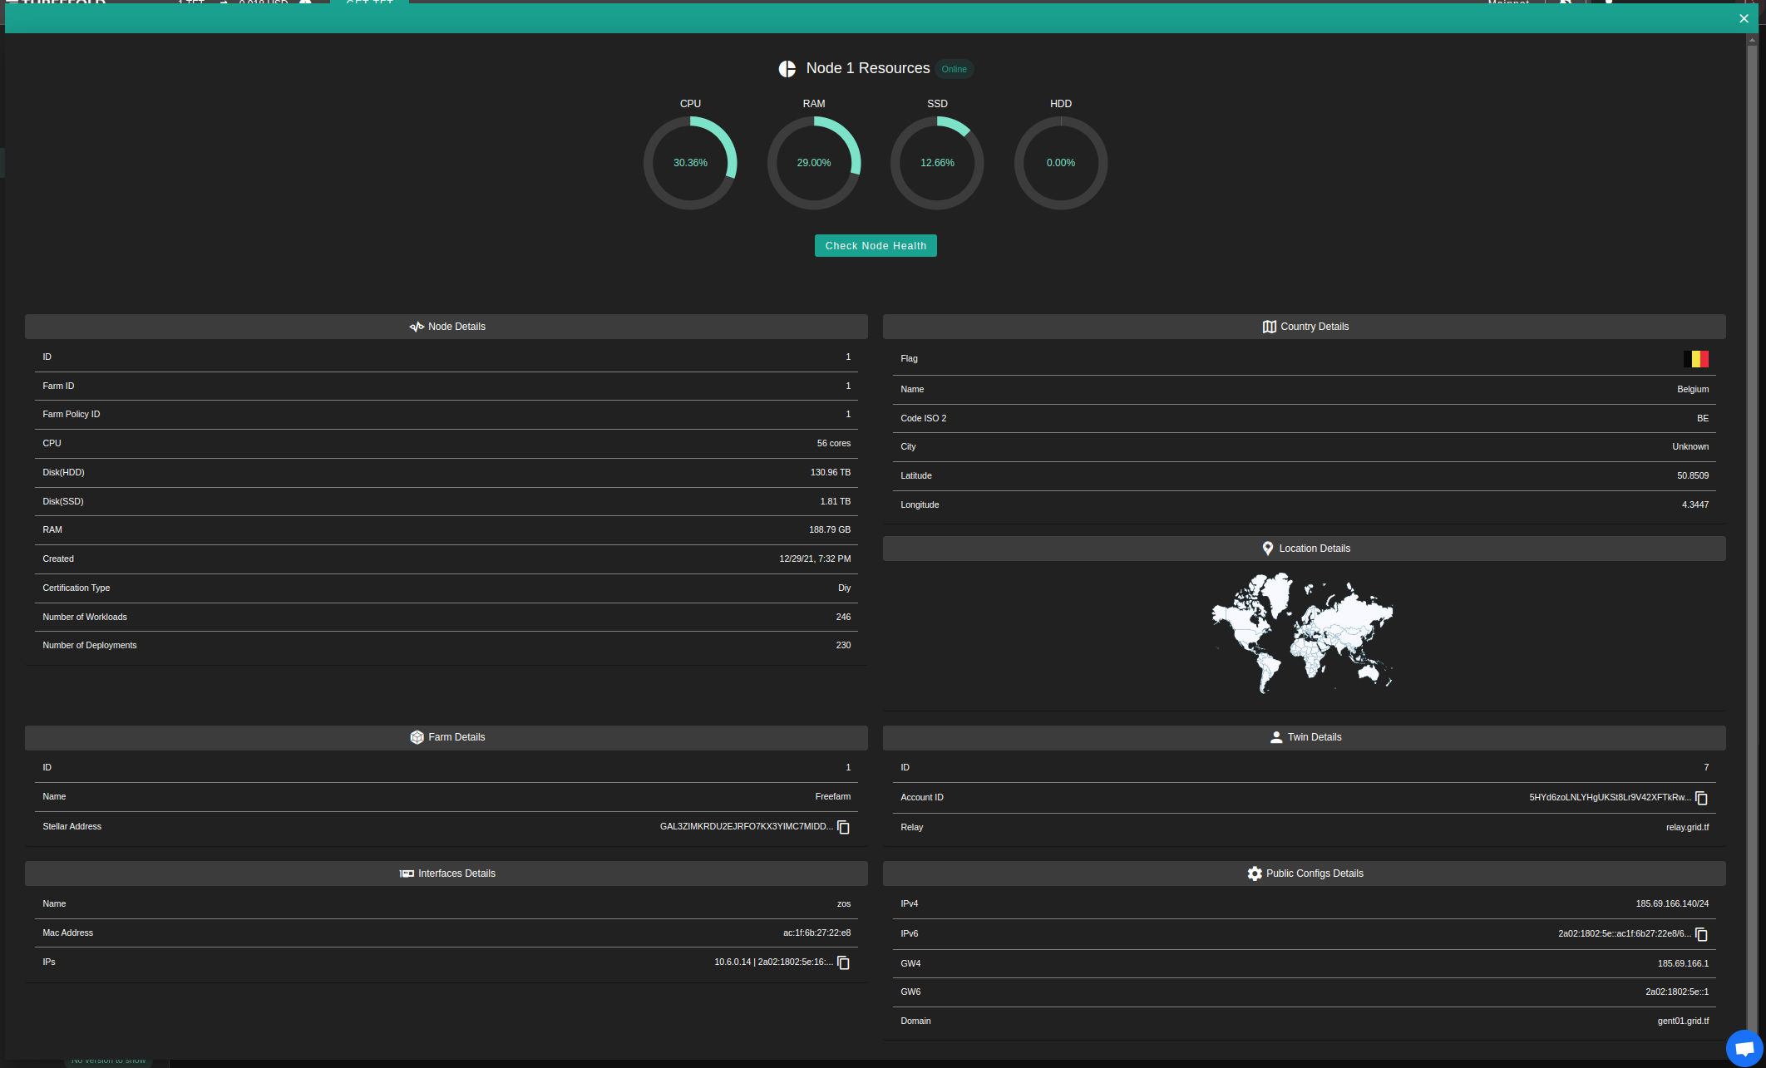Click the CPU usage gauge
Screen dimensions: 1766x1068
coord(690,163)
